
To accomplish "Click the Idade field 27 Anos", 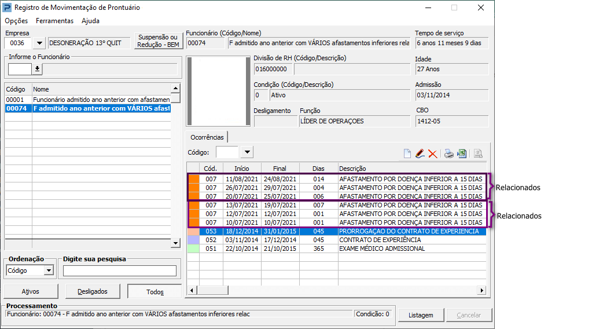I will coord(452,69).
